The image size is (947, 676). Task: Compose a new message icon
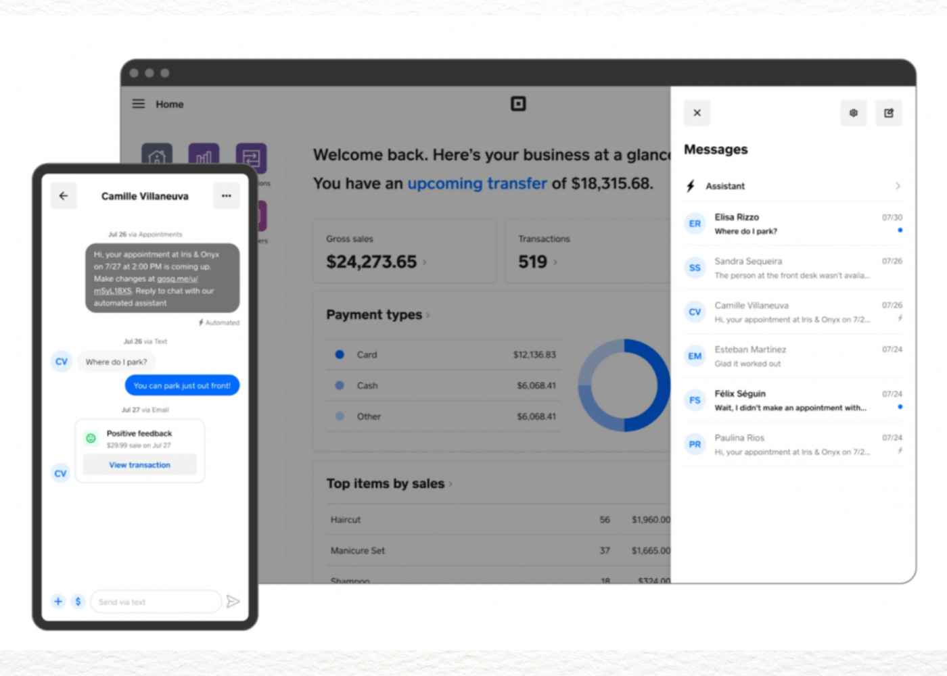tap(889, 113)
